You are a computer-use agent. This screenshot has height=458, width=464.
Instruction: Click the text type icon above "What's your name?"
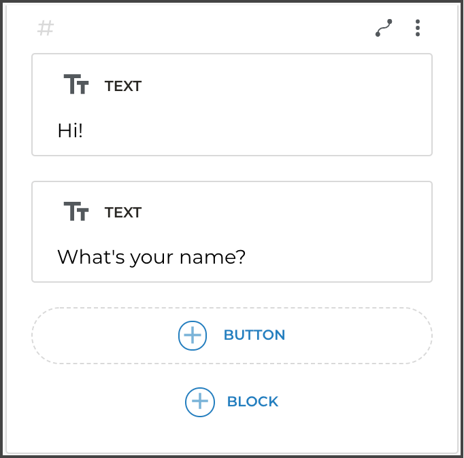tap(76, 211)
